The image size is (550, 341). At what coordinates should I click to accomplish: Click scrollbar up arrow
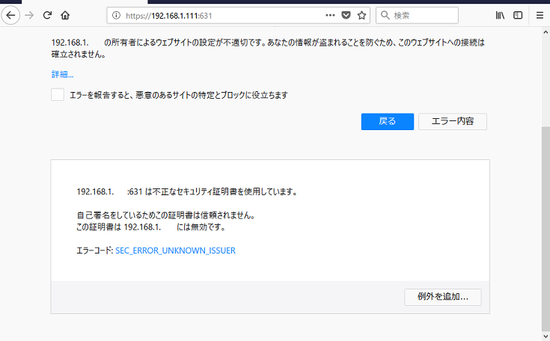546,32
